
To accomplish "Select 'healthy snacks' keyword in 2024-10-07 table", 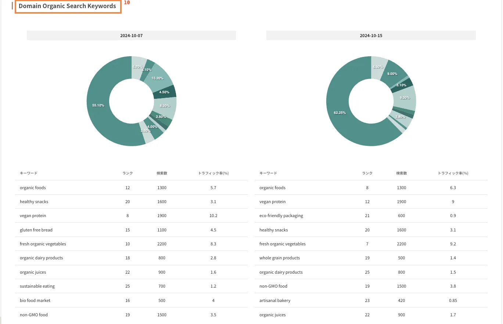I will [x=34, y=202].
